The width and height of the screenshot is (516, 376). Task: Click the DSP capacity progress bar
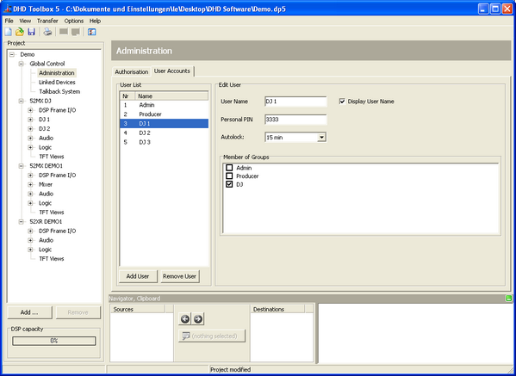[54, 341]
